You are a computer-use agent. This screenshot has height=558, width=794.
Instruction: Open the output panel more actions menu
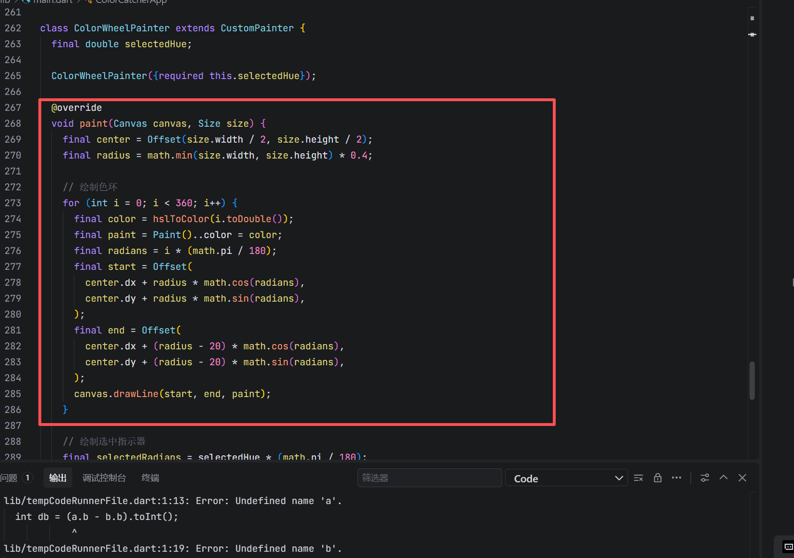point(677,478)
